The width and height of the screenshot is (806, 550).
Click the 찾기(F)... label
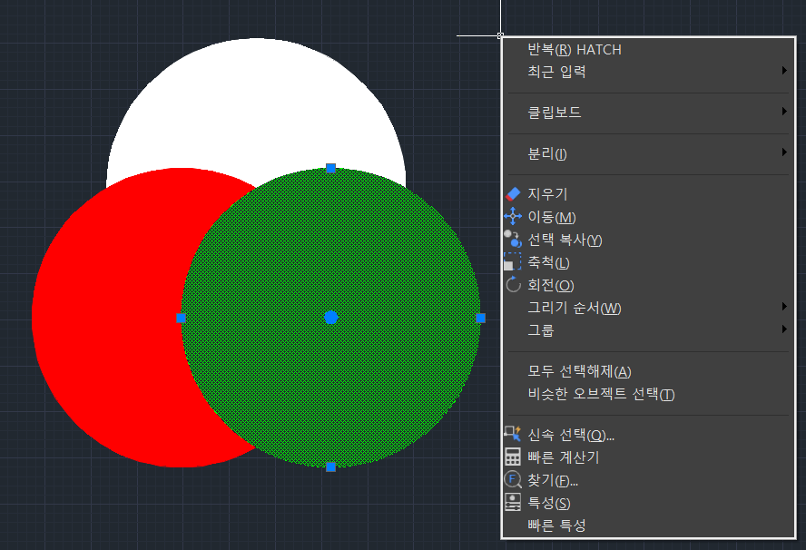[x=553, y=480]
